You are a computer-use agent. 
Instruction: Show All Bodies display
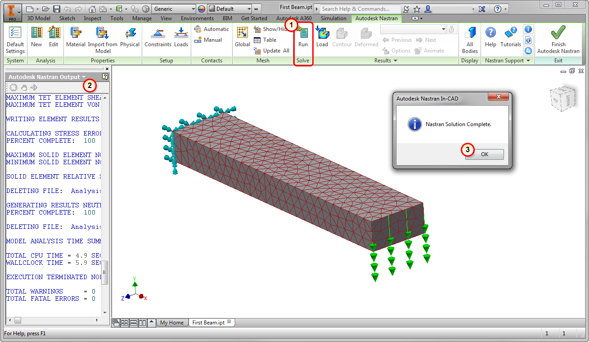pos(470,39)
